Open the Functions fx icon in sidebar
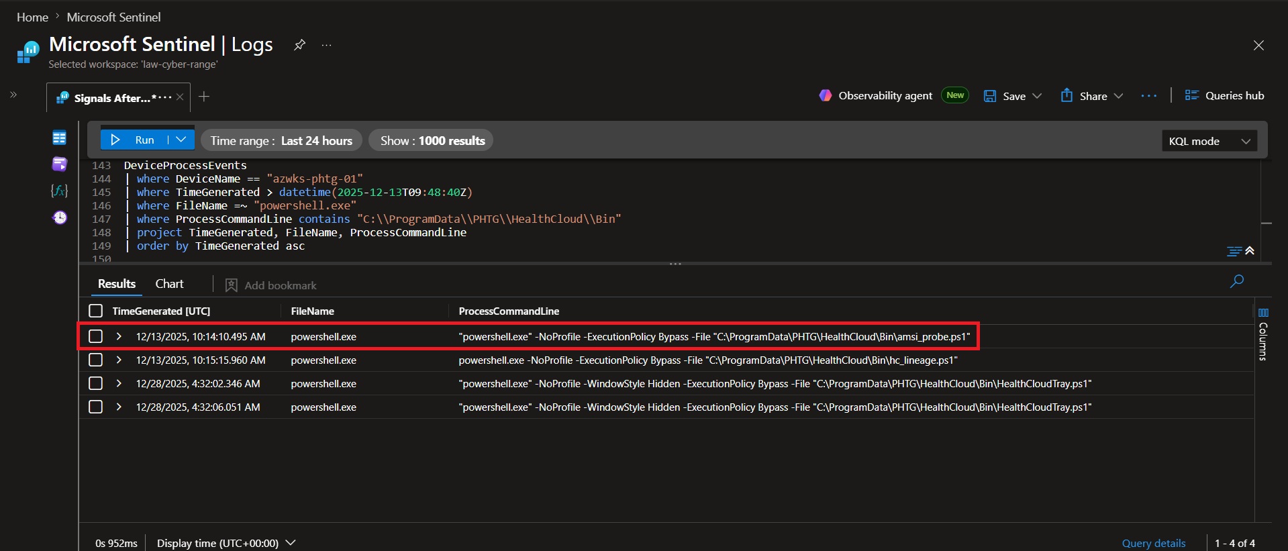 60,191
